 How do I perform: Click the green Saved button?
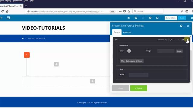pos(139,88)
